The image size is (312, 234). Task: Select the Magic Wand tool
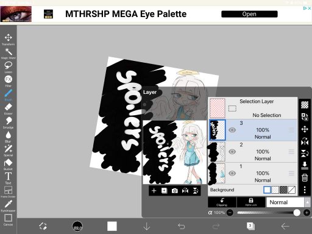tap(9, 54)
